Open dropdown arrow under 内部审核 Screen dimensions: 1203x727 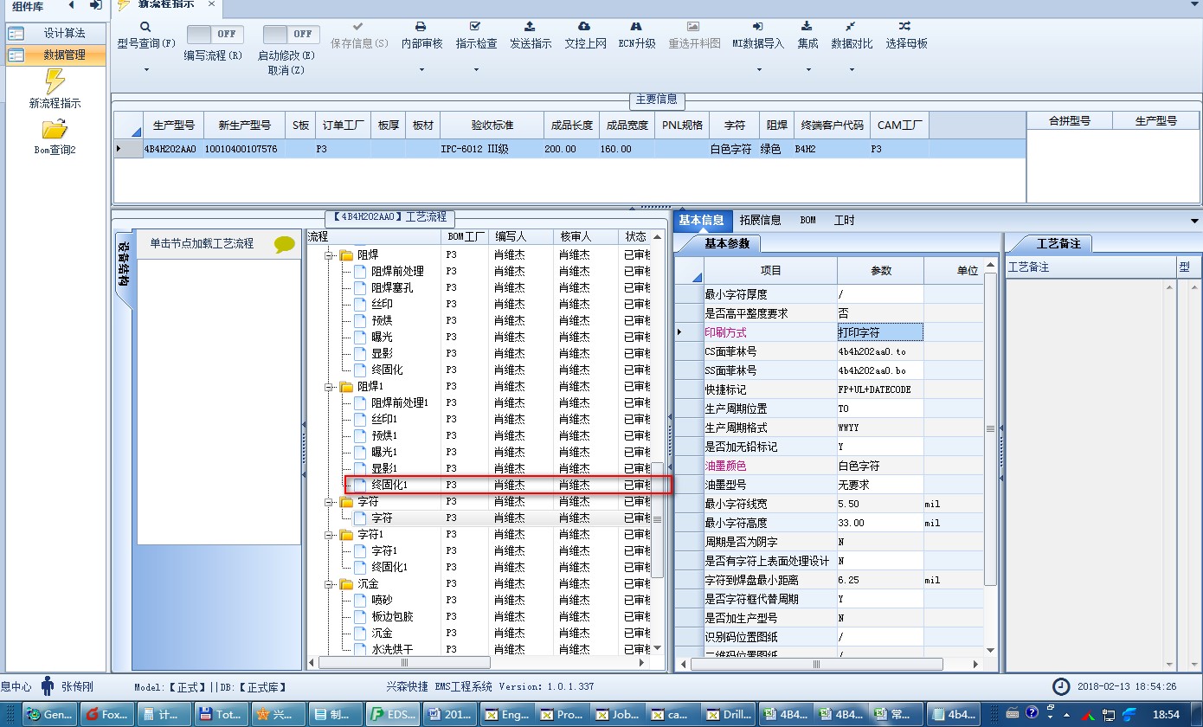click(x=421, y=69)
